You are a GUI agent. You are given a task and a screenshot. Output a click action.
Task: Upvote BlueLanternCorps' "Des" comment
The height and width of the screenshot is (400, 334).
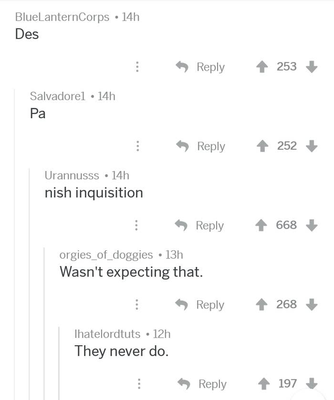coord(262,67)
